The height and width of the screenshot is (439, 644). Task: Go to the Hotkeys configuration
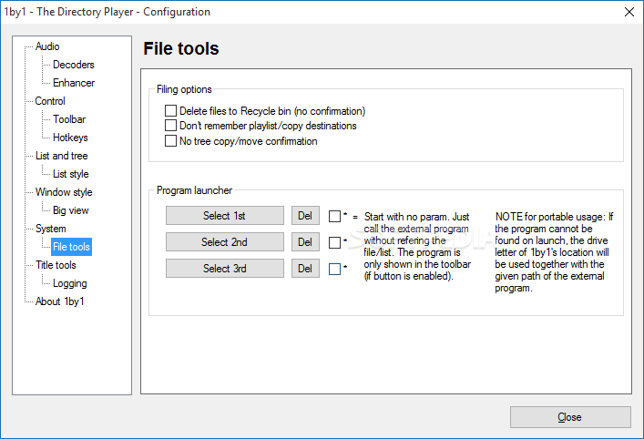pos(70,138)
